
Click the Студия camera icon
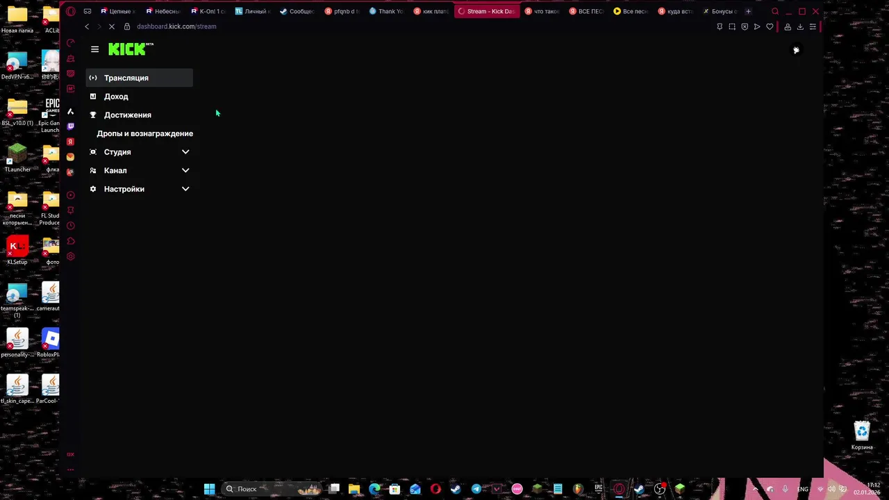click(93, 152)
